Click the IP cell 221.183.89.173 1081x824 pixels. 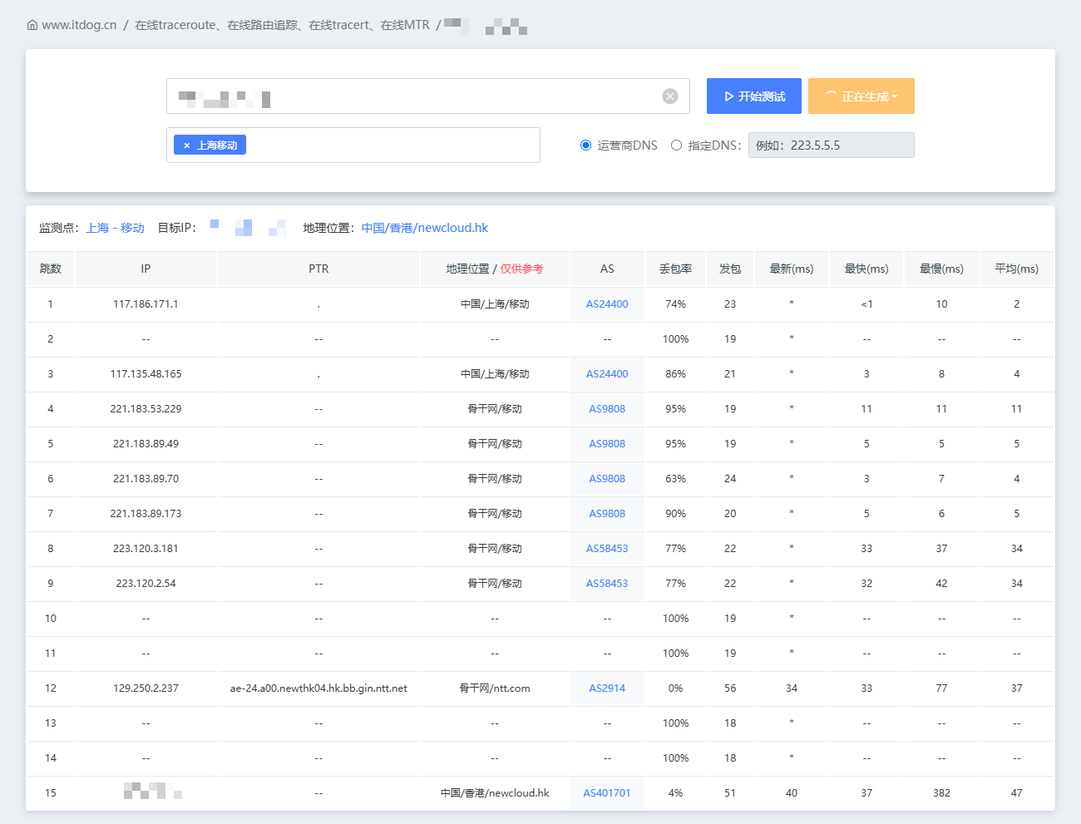pos(146,514)
